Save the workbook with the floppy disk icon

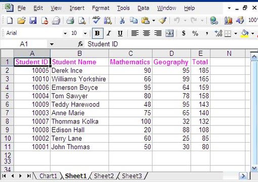[x=33, y=21]
